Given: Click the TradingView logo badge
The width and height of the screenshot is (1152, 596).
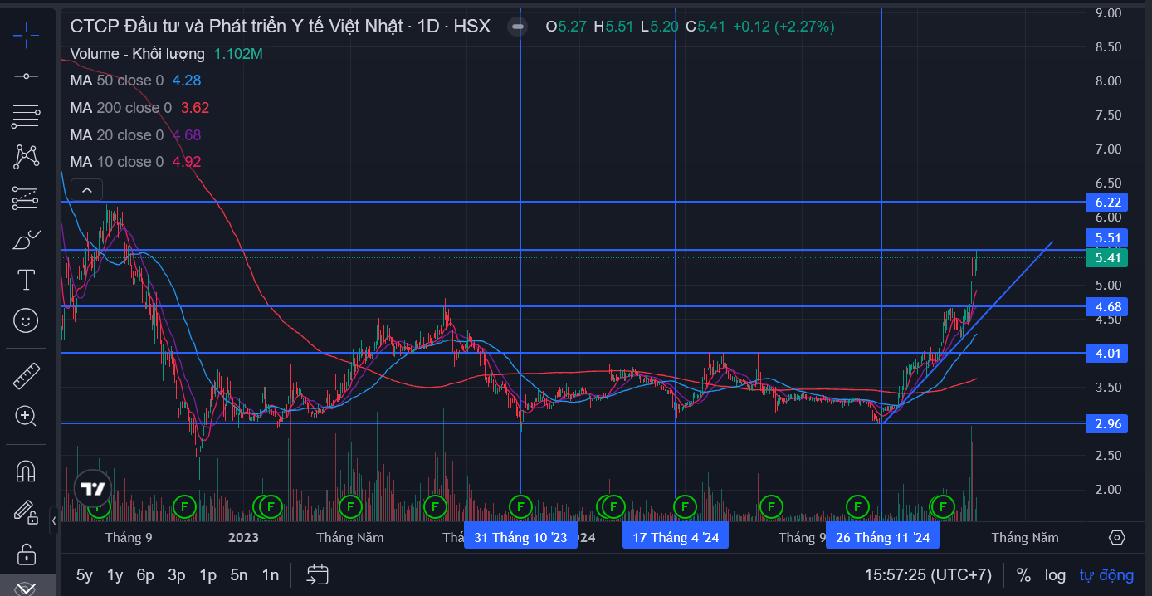Looking at the screenshot, I should (x=92, y=488).
